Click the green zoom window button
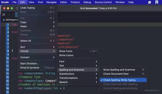 tap(12, 8)
